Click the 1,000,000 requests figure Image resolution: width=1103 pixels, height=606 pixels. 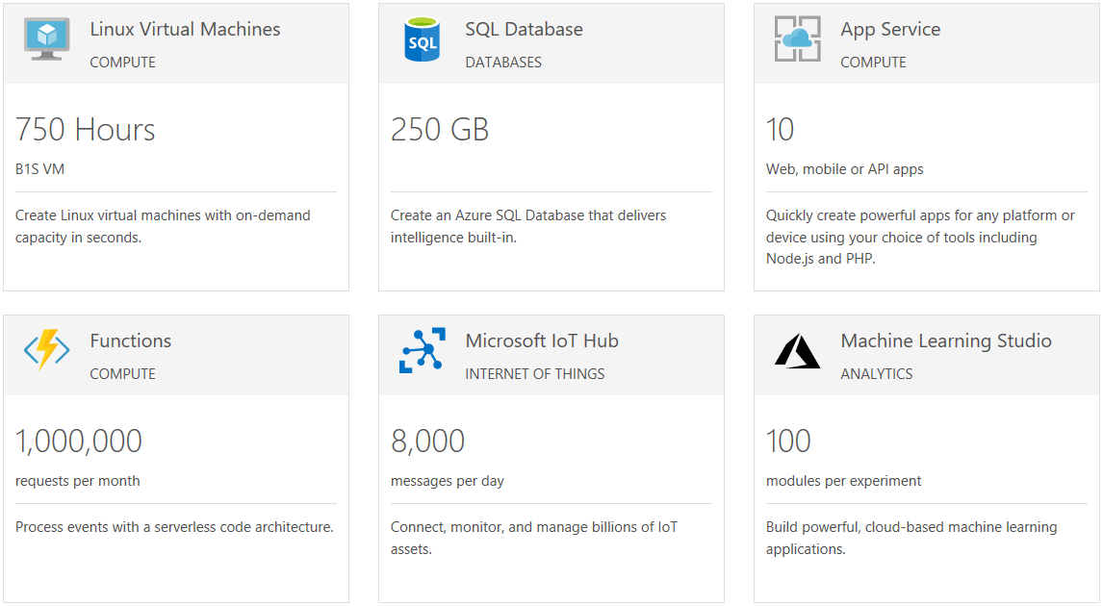(79, 442)
